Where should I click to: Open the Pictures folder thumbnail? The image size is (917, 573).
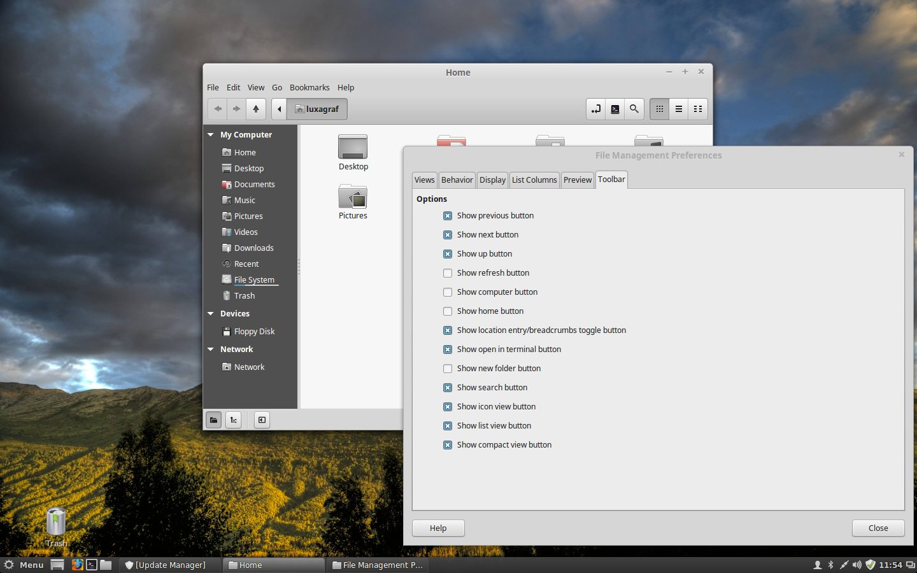click(353, 198)
